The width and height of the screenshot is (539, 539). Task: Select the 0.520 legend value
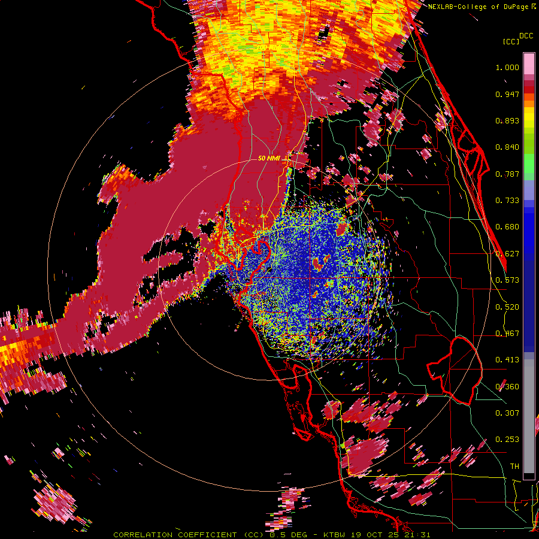click(x=507, y=307)
